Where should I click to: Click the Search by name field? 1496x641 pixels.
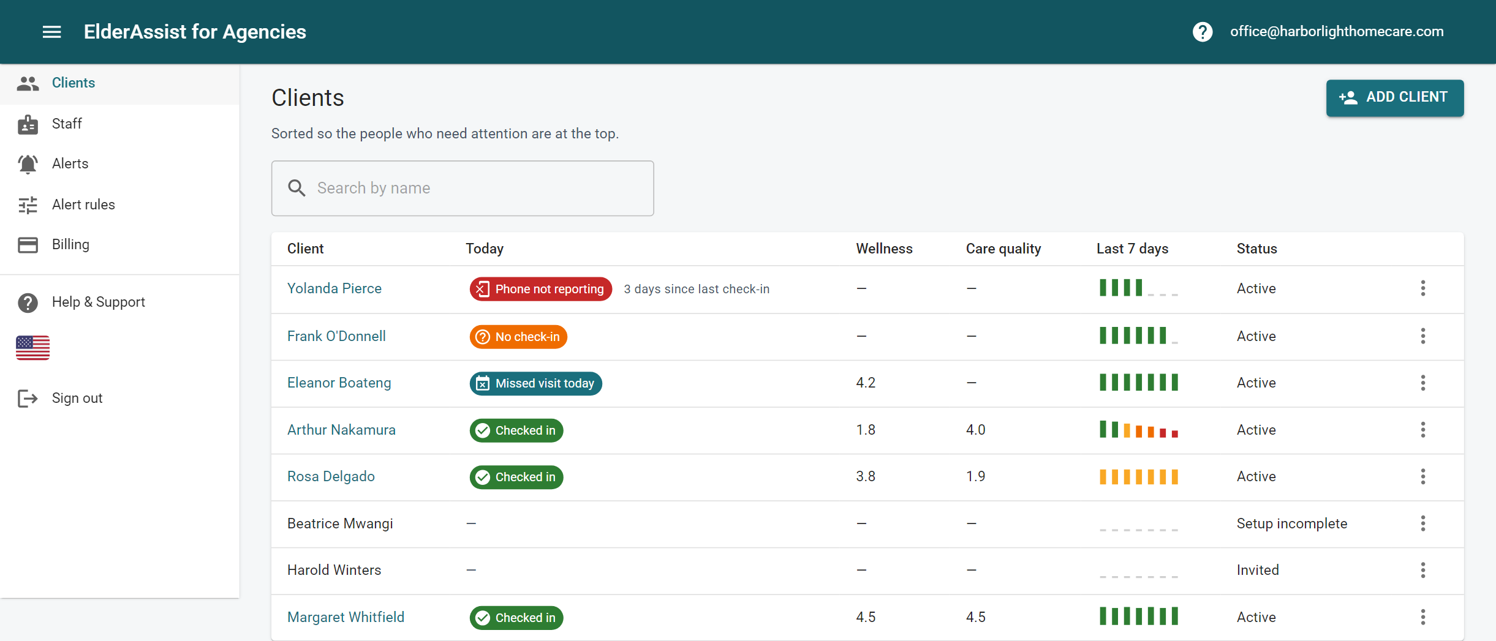(x=463, y=189)
